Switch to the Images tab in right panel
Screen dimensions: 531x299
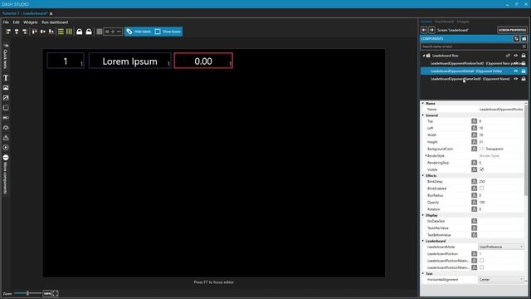463,22
